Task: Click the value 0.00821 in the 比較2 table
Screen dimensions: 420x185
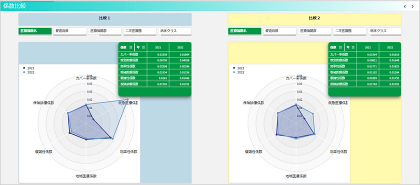Action: point(372,60)
